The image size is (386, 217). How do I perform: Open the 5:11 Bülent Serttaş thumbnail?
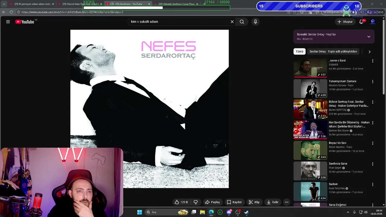click(x=310, y=109)
